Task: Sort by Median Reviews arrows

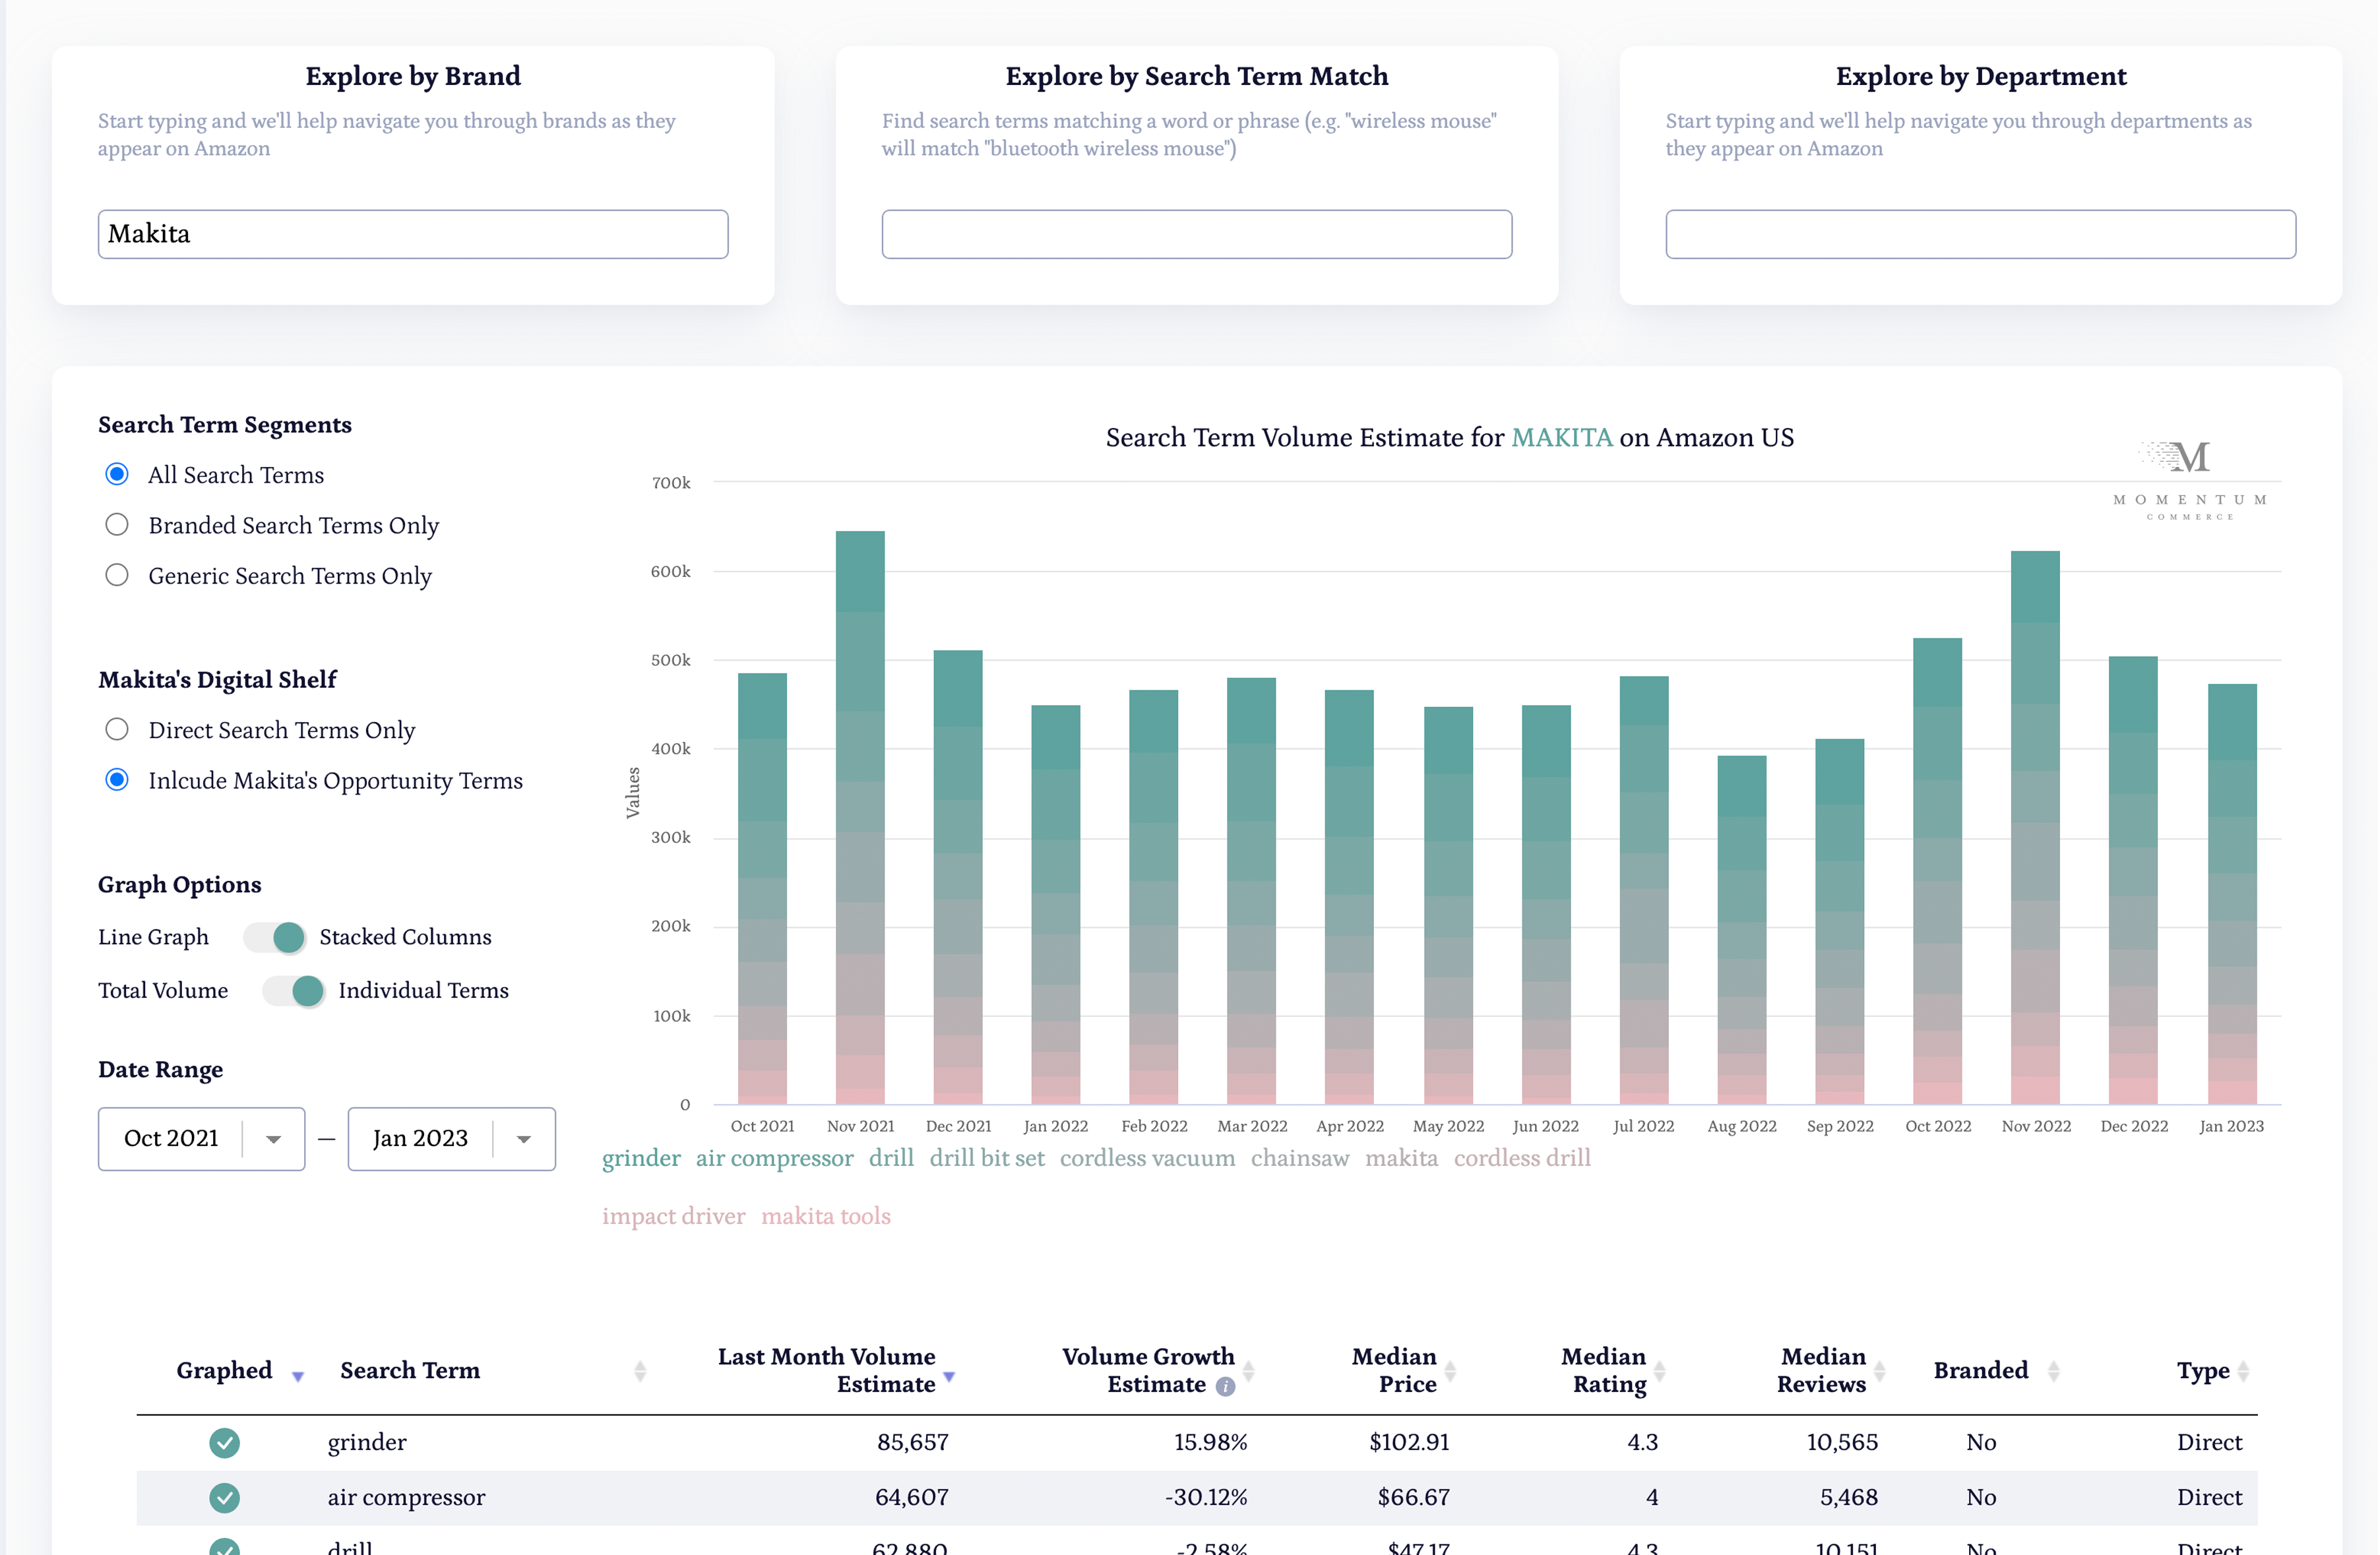Action: (1879, 1371)
